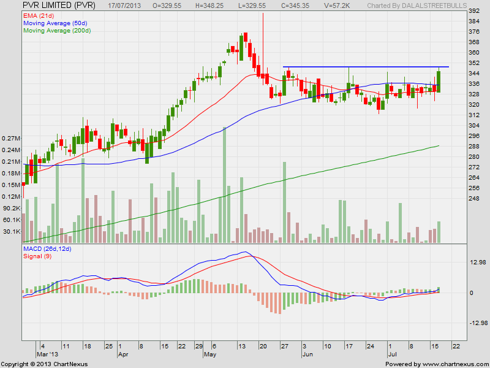Click the Apr month label

pyautogui.click(x=123, y=355)
